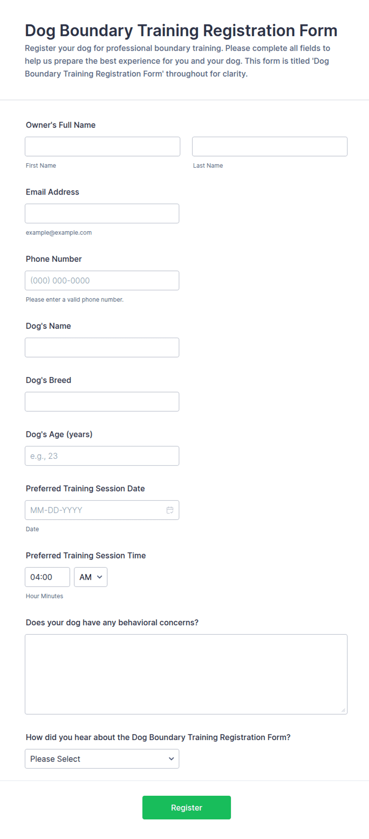Screen dimensions: 369x839
Task: Focus the Email Address field
Action: tap(102, 213)
